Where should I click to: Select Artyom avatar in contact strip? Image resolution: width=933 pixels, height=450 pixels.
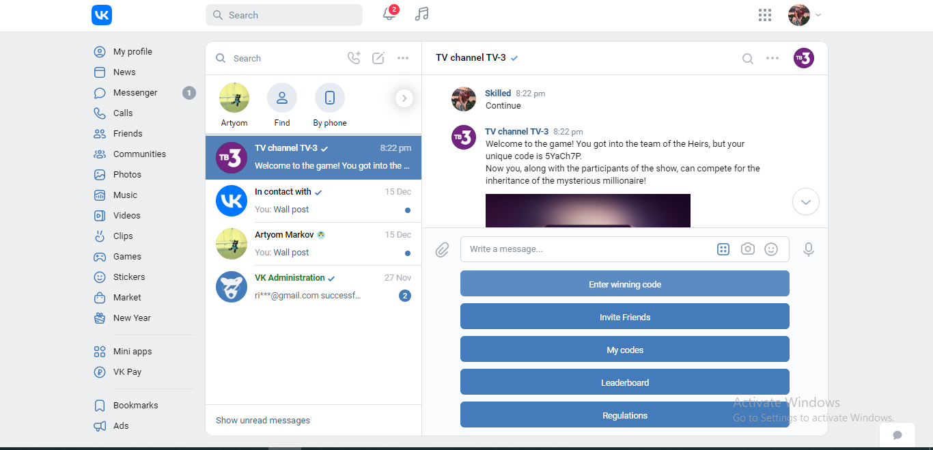(x=234, y=98)
